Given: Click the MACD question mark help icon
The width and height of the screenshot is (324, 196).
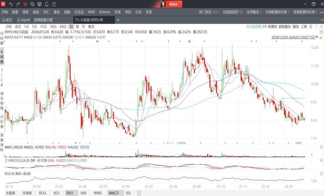Looking at the screenshot, I should [6, 160].
